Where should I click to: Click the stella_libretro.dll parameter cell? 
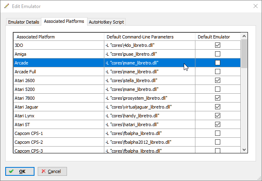(x=150, y=80)
